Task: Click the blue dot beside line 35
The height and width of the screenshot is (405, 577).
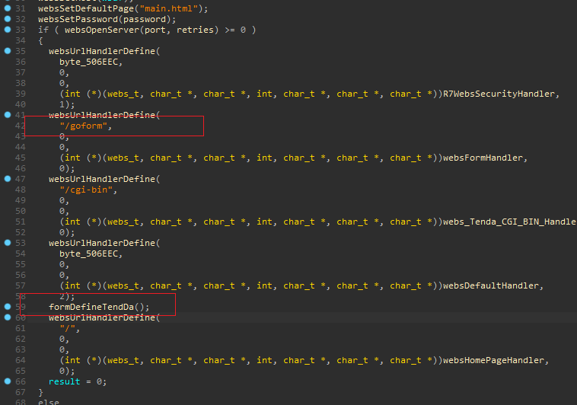Action: [8, 51]
